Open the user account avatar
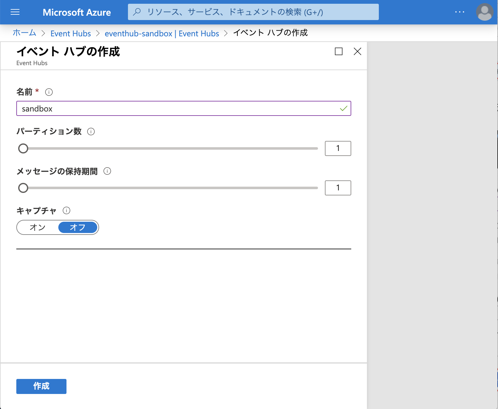The width and height of the screenshot is (498, 409). (x=485, y=12)
